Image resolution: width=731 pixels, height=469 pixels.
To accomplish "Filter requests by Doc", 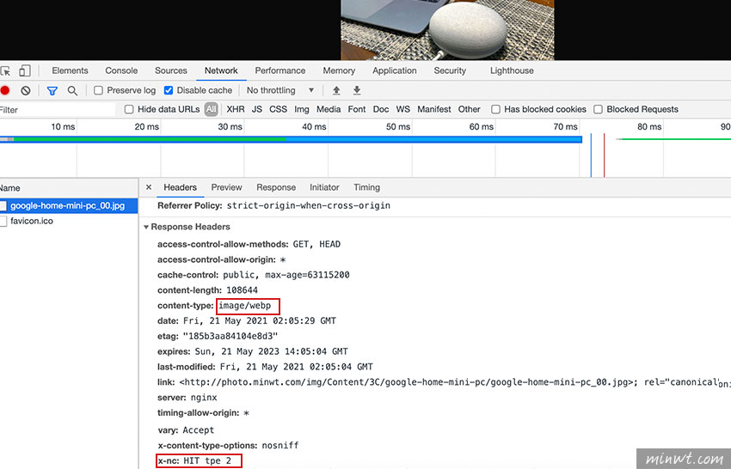I will coord(381,109).
